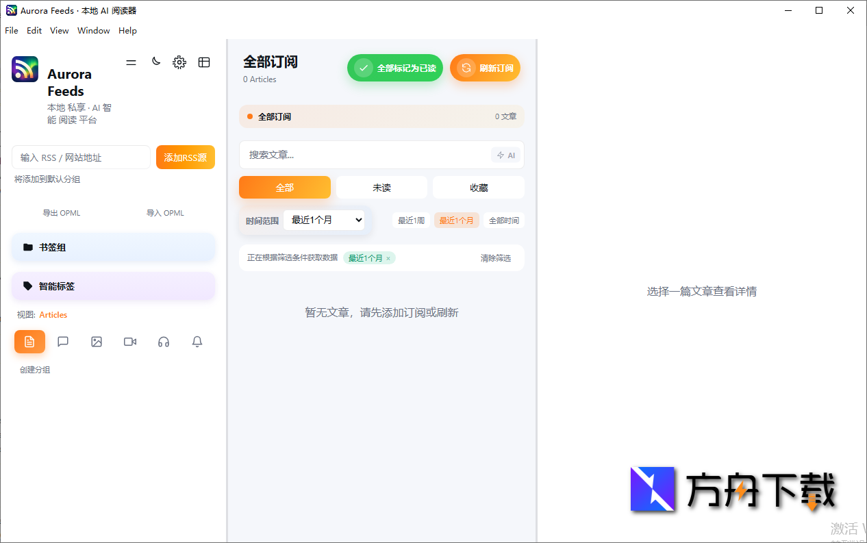
Task: Switch to the image view icon
Action: (97, 341)
